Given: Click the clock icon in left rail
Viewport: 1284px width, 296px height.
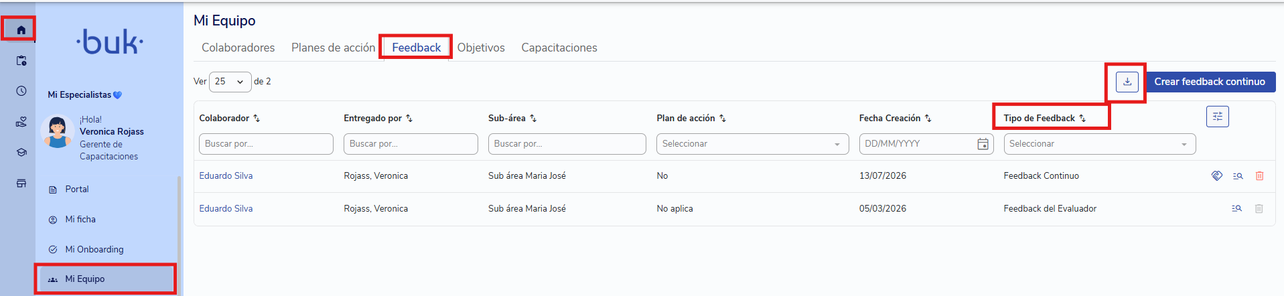Looking at the screenshot, I should pos(21,90).
